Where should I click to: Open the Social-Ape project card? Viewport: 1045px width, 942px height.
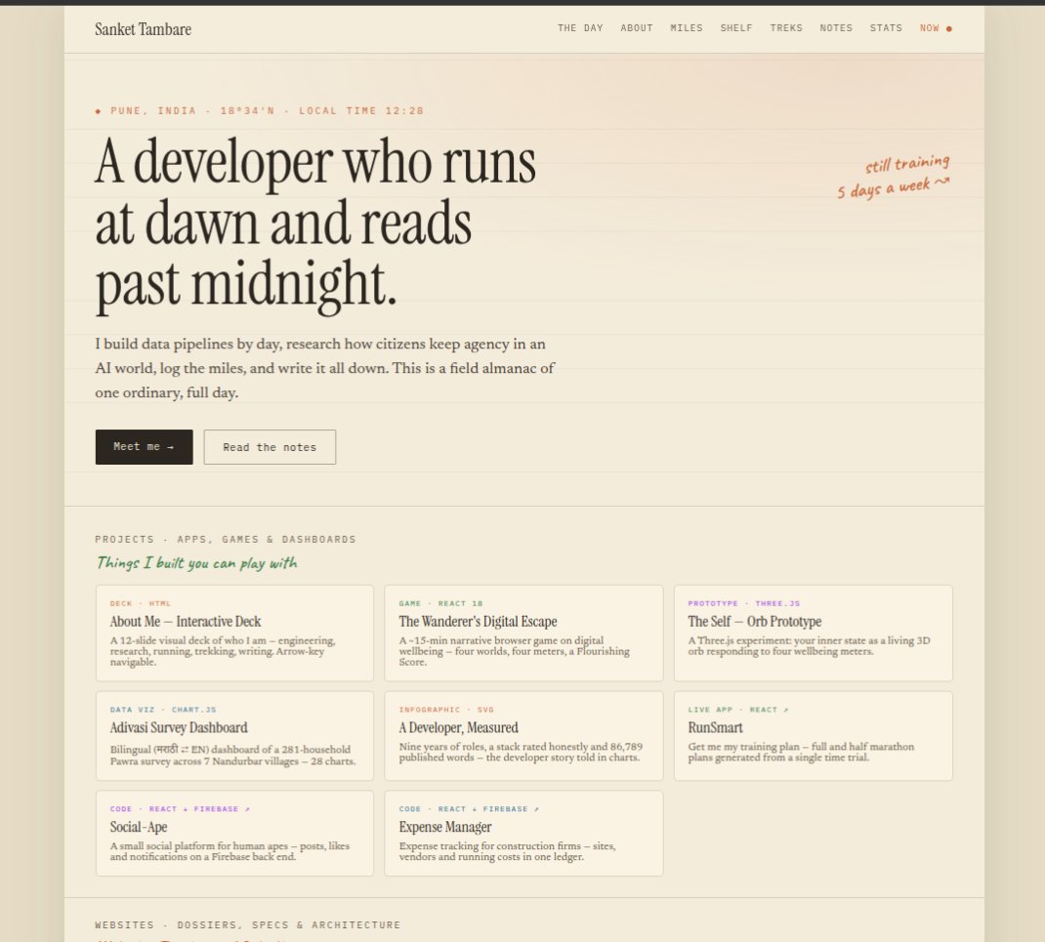[234, 834]
